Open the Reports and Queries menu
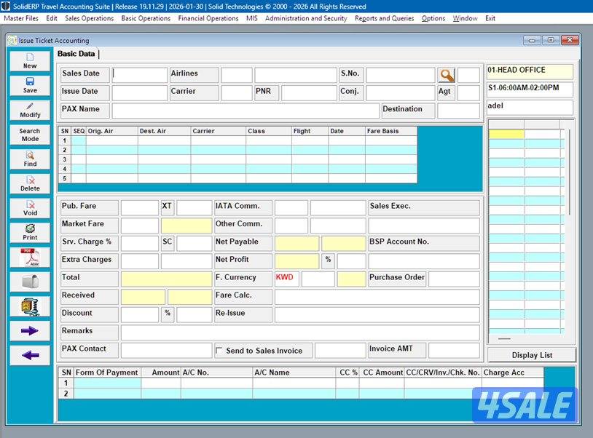The width and height of the screenshot is (593, 438). (384, 18)
